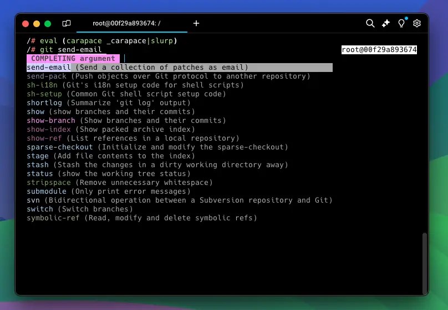This screenshot has width=448, height=310.
Task: Toggle the split panes icon
Action: click(67, 23)
